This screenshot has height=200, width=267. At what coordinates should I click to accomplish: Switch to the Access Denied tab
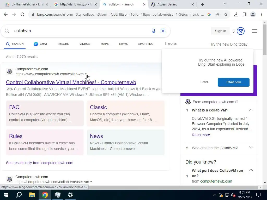[172, 4]
